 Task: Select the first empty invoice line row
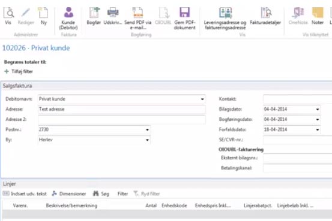(167, 214)
